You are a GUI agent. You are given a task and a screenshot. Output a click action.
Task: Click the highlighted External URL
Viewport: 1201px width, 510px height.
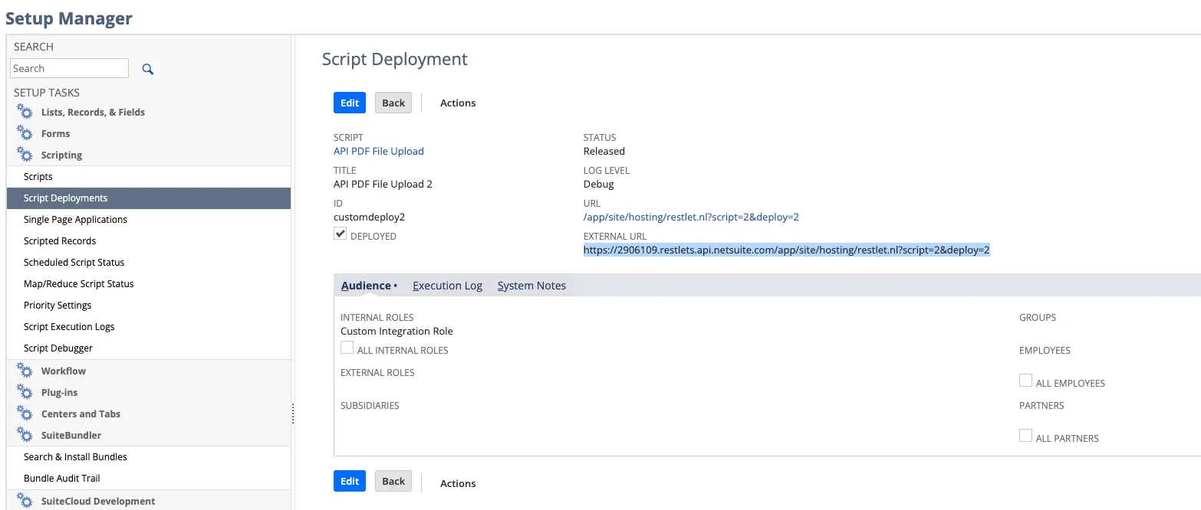[787, 250]
